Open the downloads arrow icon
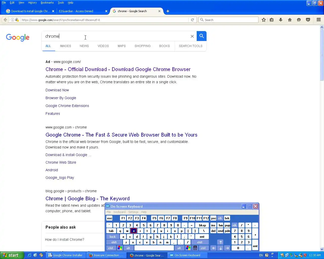Screen dimensions: 324x259 [281, 20]
